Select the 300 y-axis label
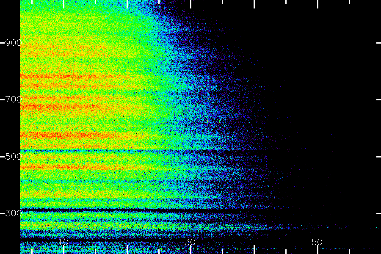Image resolution: width=381 pixels, height=254 pixels. click(x=14, y=213)
